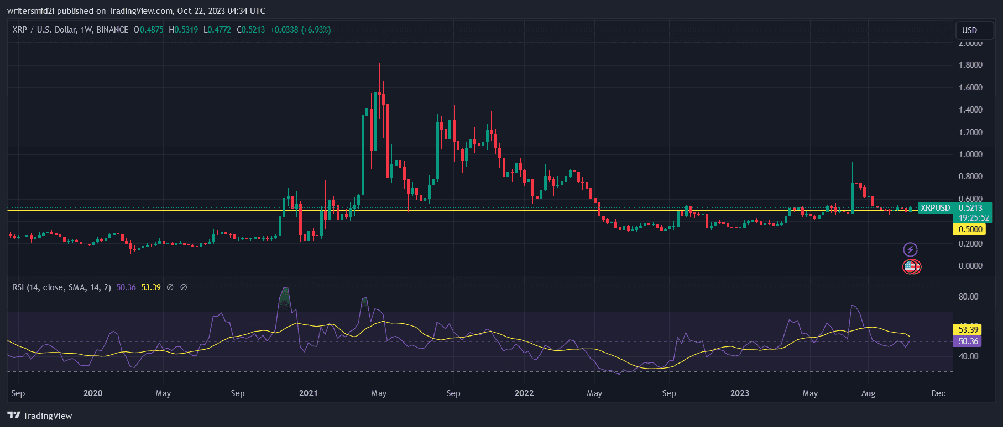This screenshot has height=427, width=1003.
Task: Click the second empty-set symbol beside RSI values
Action: pos(184,287)
